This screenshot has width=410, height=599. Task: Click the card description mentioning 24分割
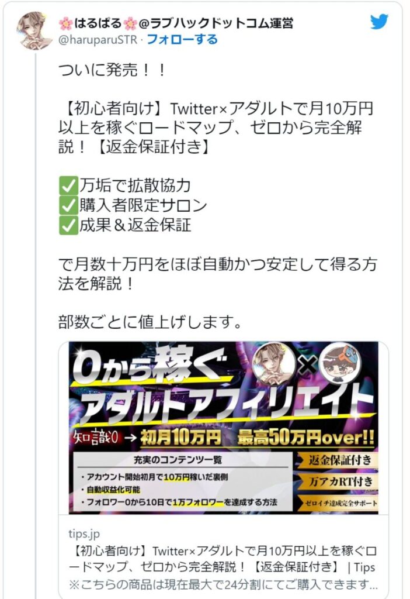point(223,584)
